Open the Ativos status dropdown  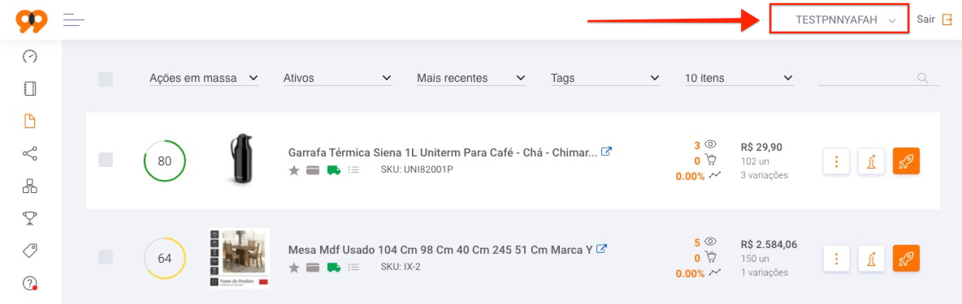point(337,79)
